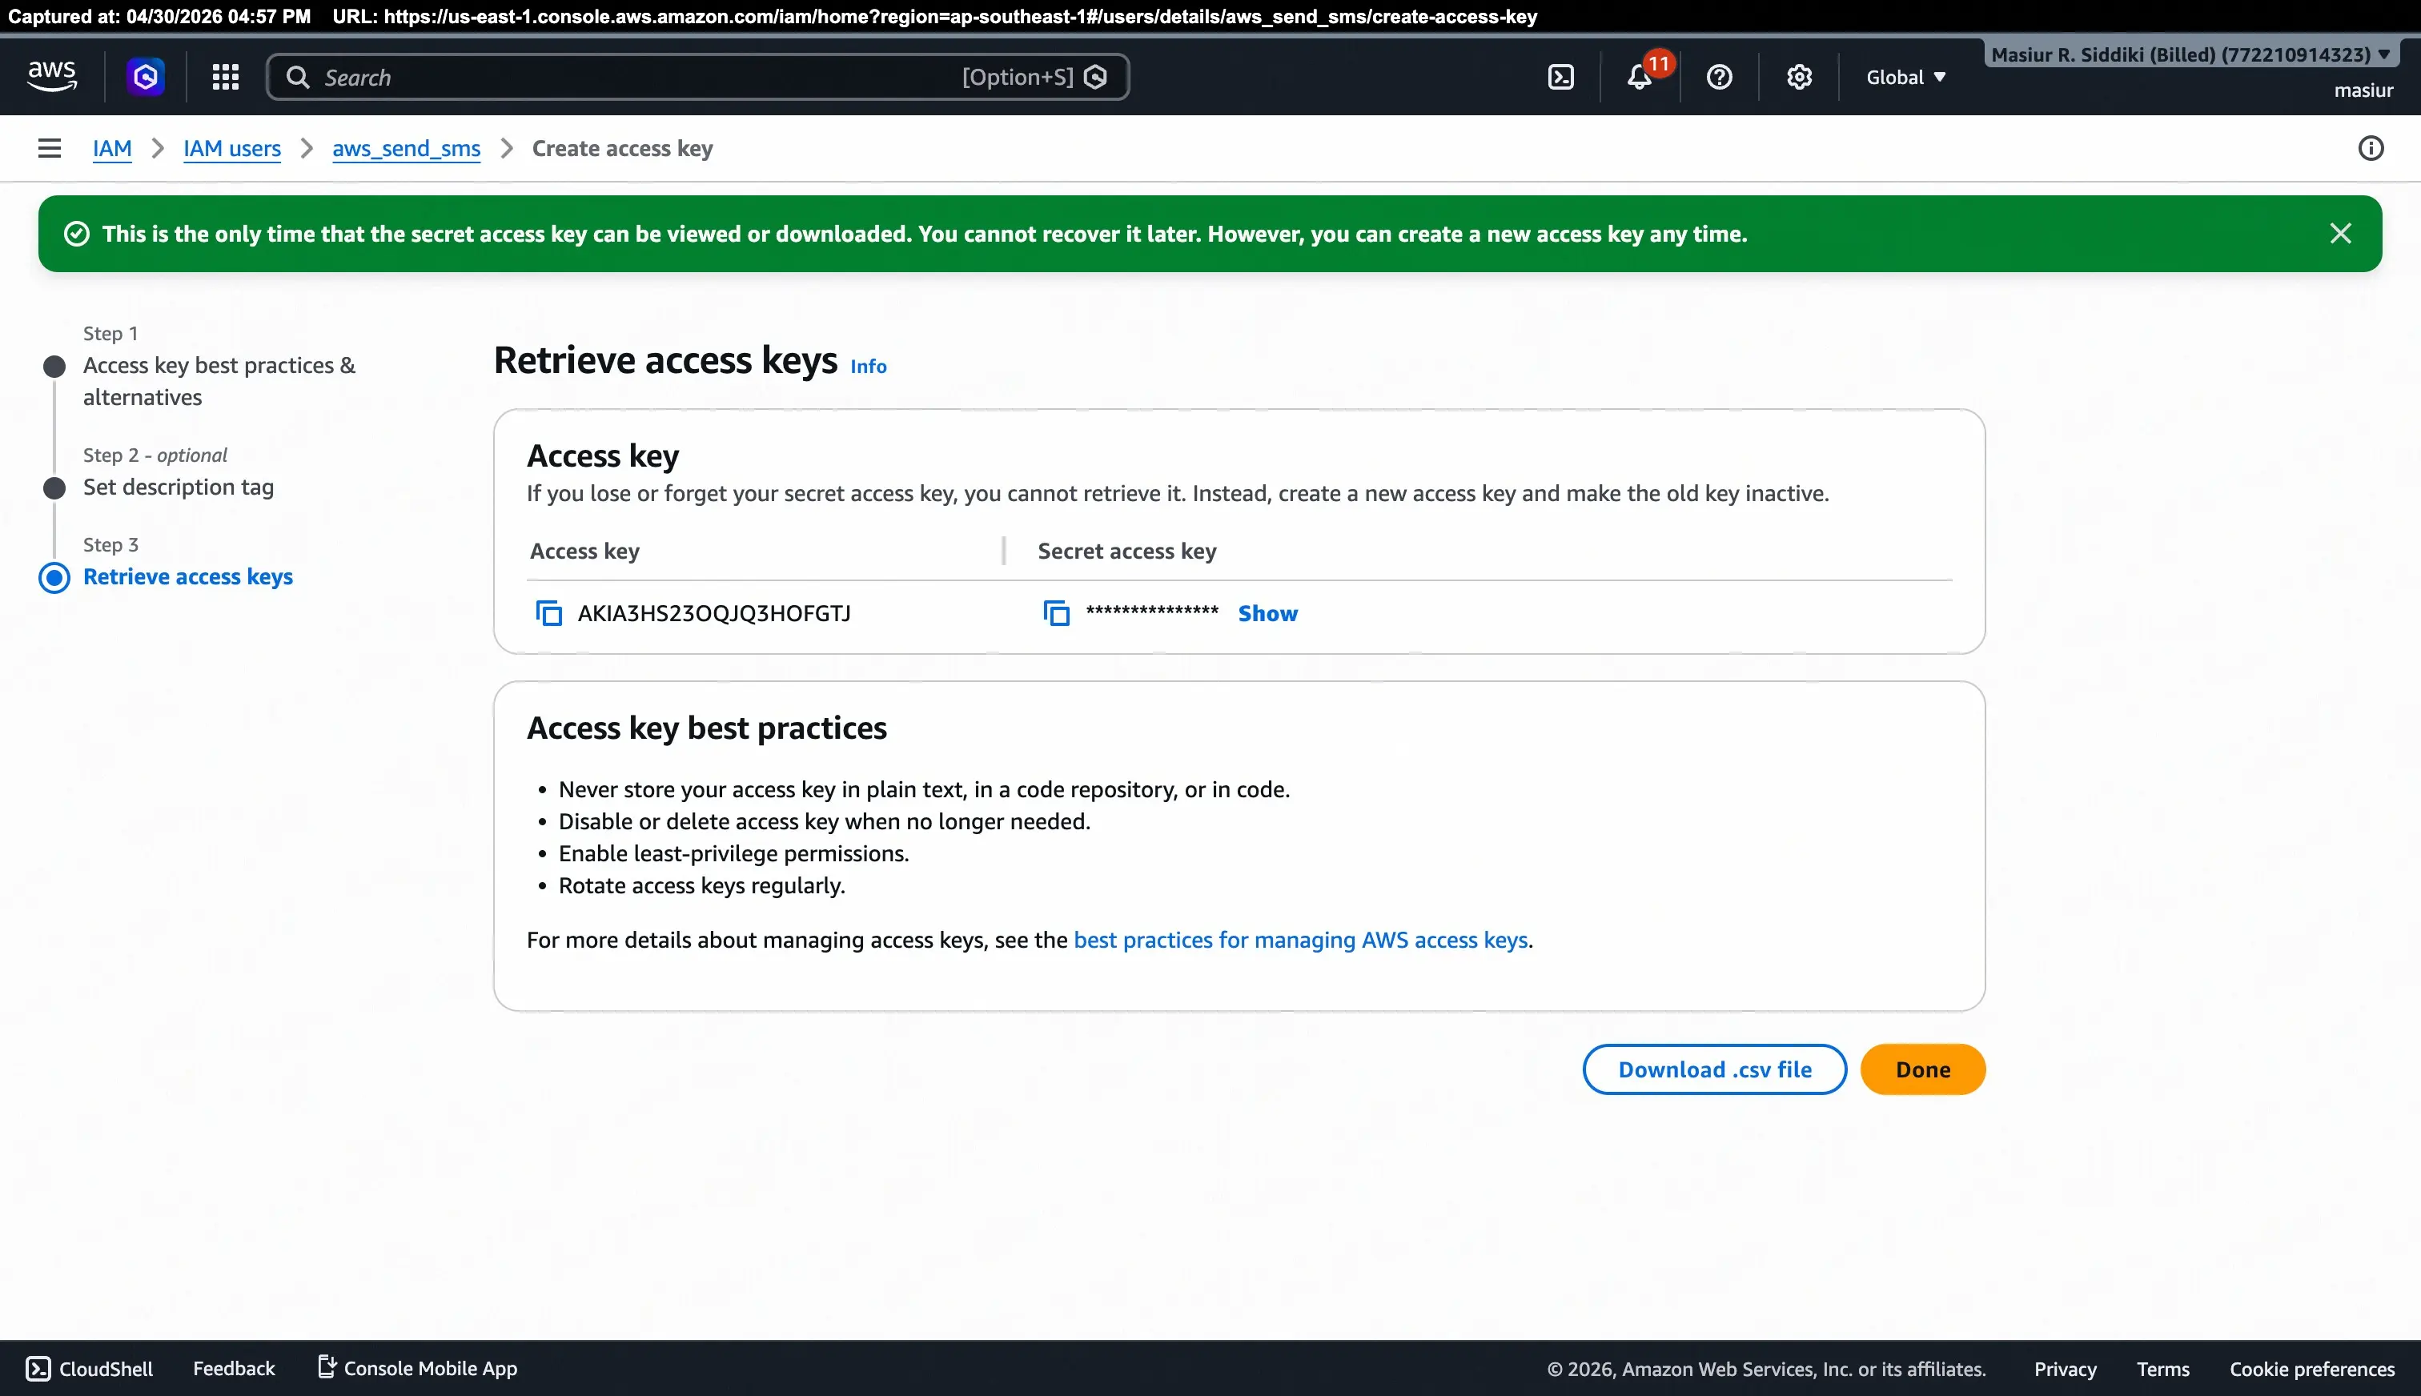
Task: Click the search magnifier icon
Action: tap(298, 77)
